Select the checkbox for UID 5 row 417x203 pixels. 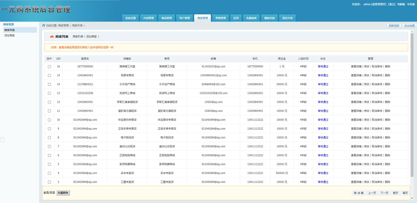click(x=49, y=164)
